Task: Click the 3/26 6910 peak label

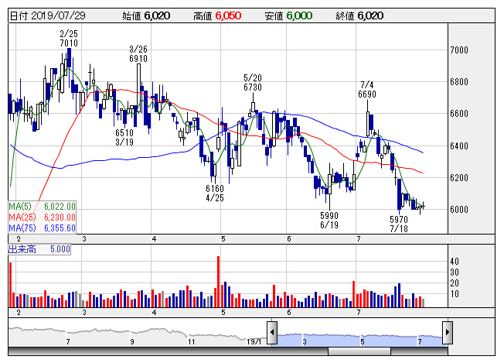Action: tap(138, 53)
